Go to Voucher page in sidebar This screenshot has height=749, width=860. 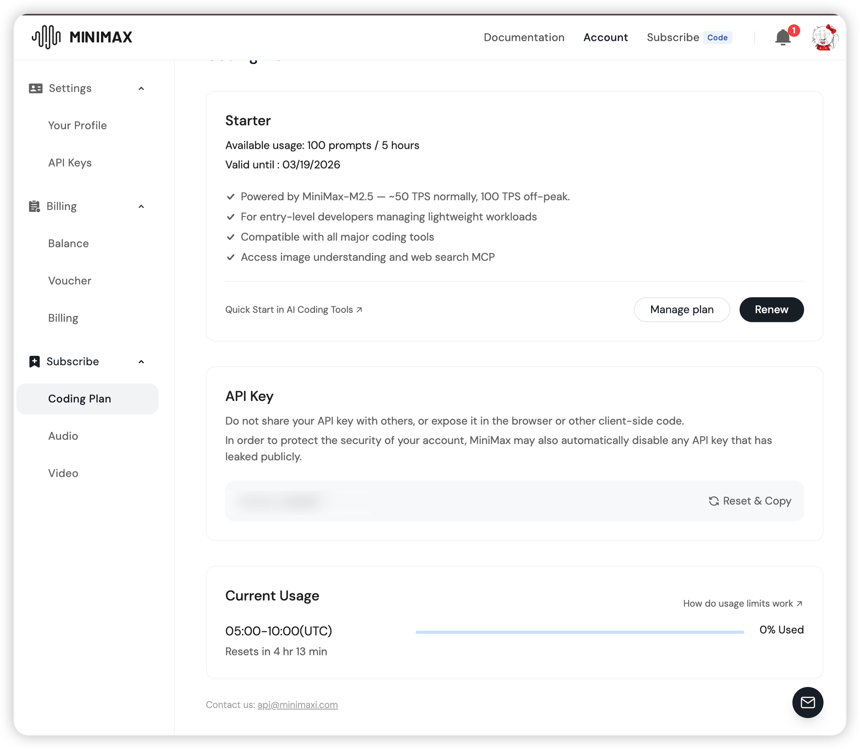pyautogui.click(x=70, y=281)
